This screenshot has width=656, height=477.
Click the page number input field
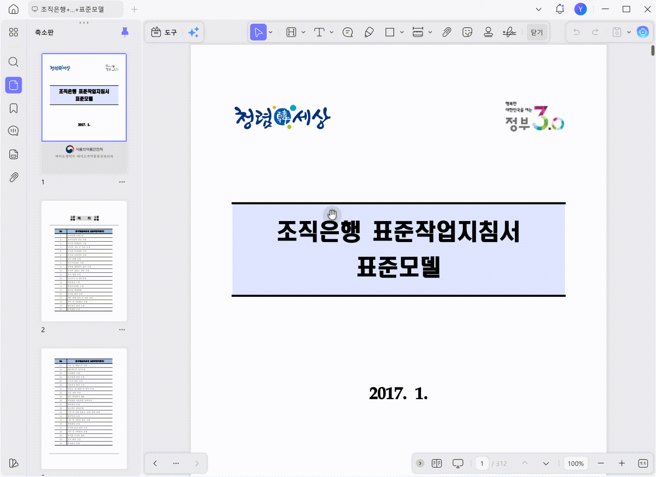[x=482, y=463]
